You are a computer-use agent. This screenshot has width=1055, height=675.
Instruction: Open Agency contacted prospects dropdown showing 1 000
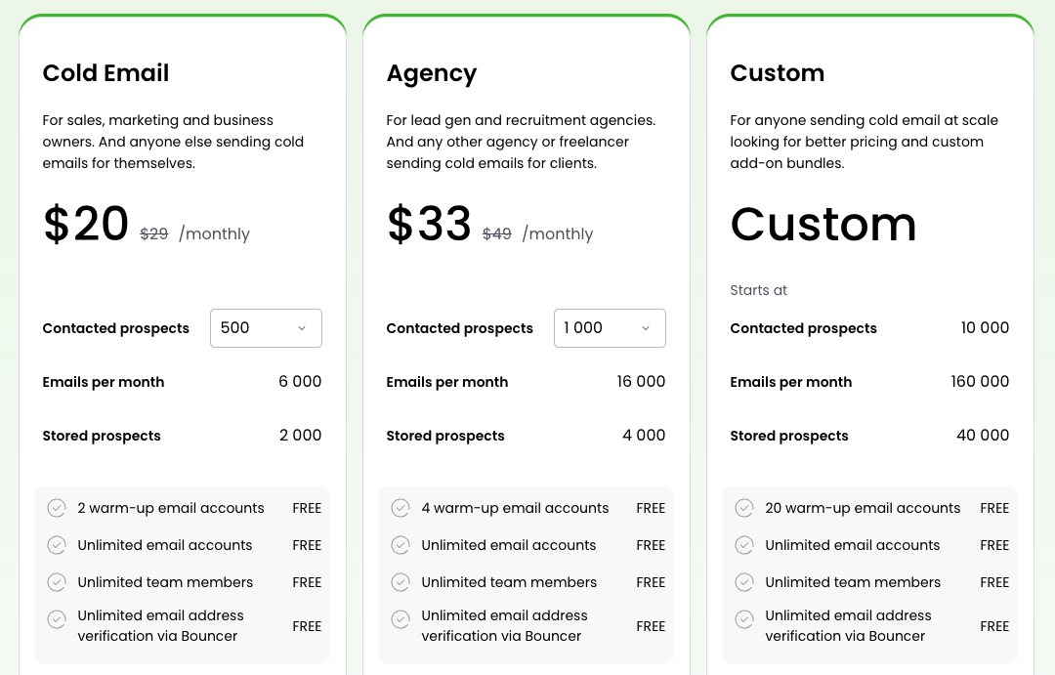point(610,328)
